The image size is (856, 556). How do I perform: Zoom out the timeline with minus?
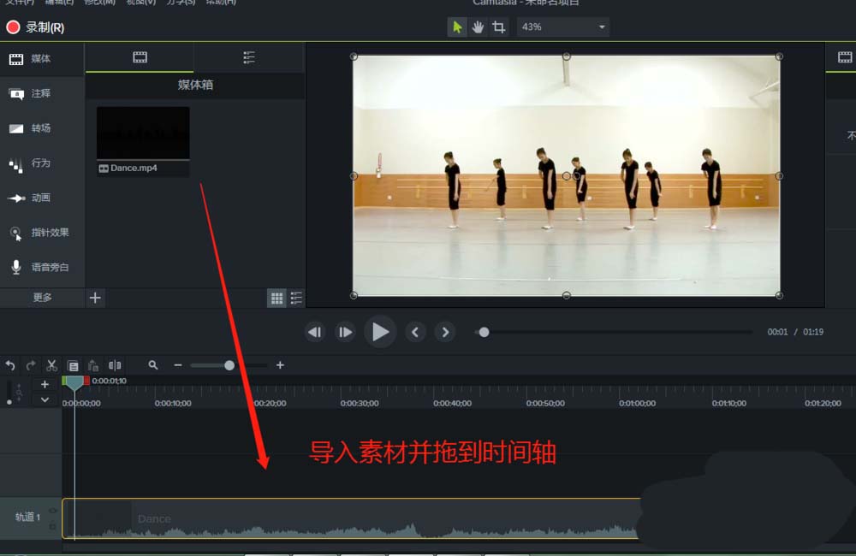(178, 365)
